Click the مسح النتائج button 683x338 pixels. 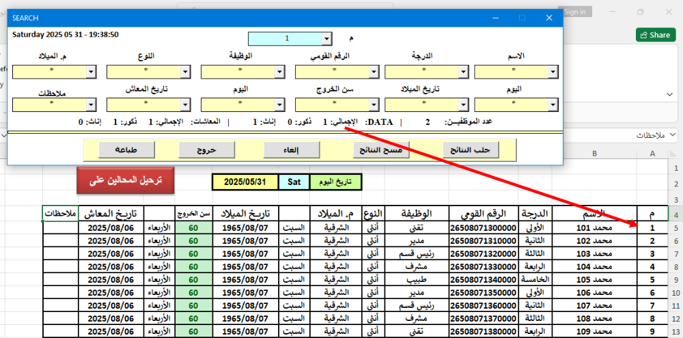pyautogui.click(x=382, y=150)
